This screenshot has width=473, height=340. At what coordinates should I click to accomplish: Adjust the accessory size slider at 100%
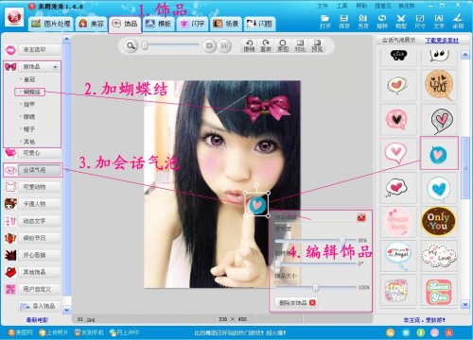click(x=316, y=287)
